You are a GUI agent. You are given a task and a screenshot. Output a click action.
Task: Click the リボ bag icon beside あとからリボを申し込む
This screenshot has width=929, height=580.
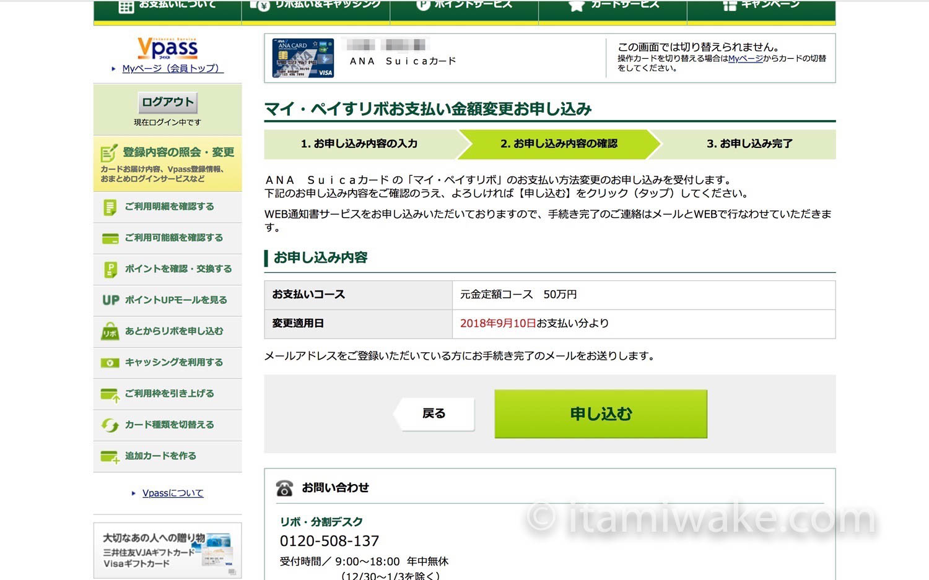tap(110, 331)
